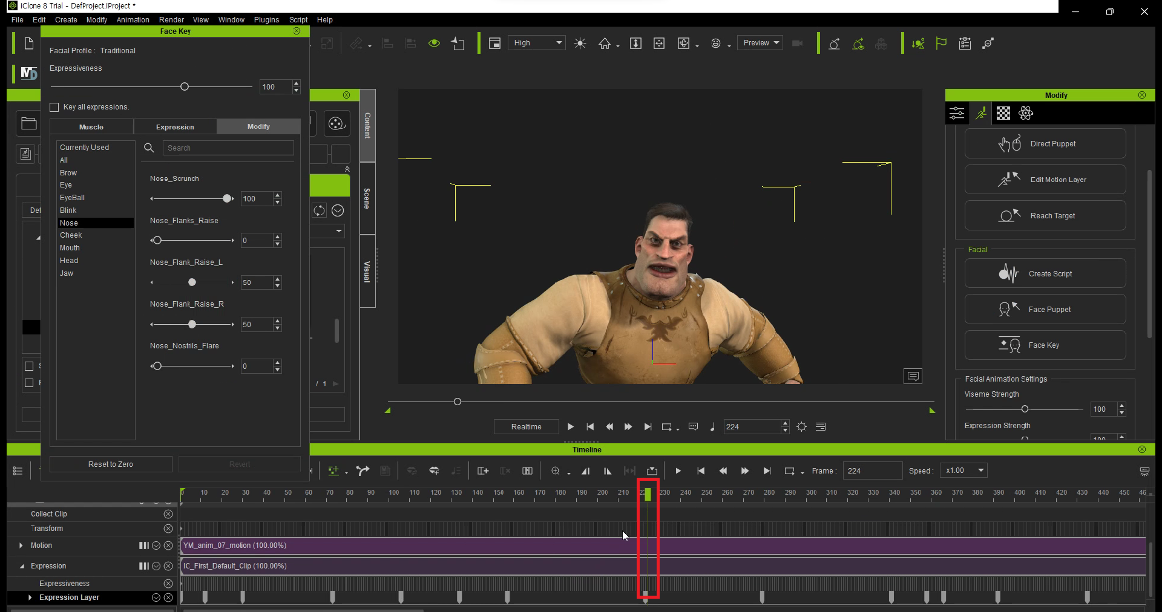Click the timeline add key icon
The image size is (1162, 612).
[333, 471]
